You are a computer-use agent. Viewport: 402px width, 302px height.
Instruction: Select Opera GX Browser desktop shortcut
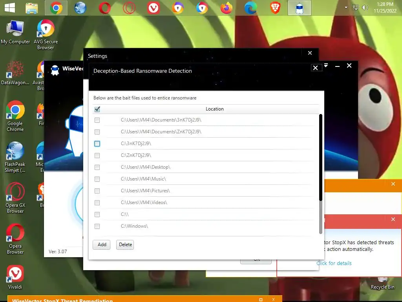point(15,198)
